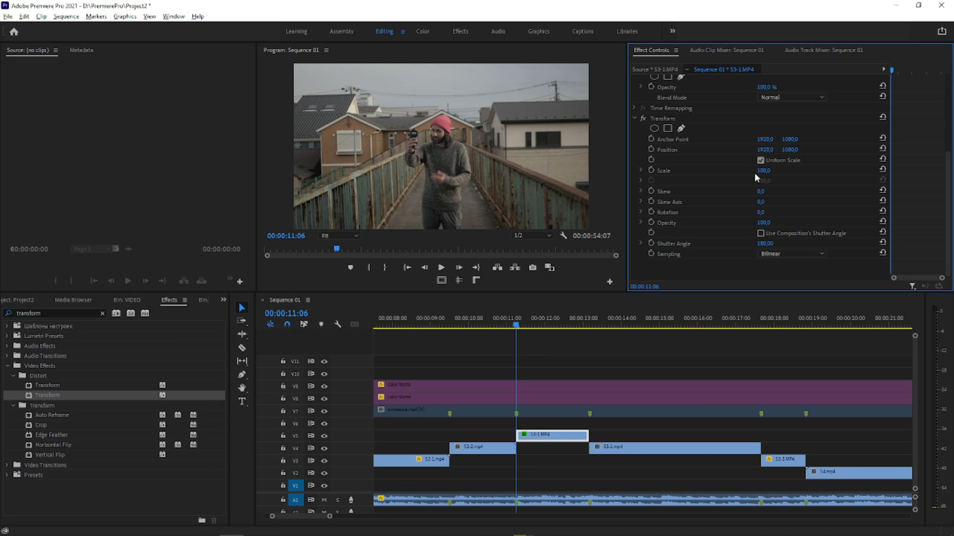Click Shutter Angle value 180,00

765,243
